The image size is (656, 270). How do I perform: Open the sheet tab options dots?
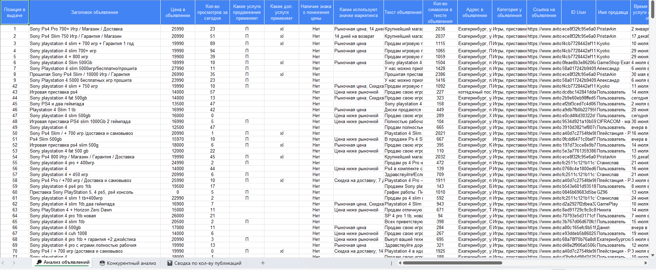coord(392,263)
